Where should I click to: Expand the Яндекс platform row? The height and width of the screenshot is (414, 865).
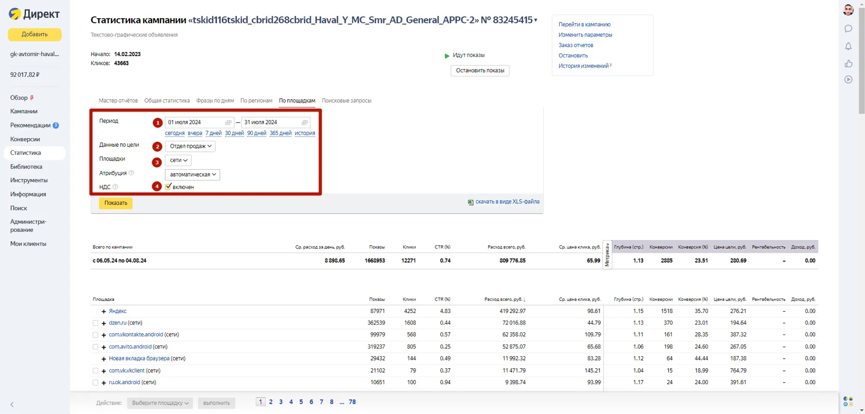click(104, 311)
